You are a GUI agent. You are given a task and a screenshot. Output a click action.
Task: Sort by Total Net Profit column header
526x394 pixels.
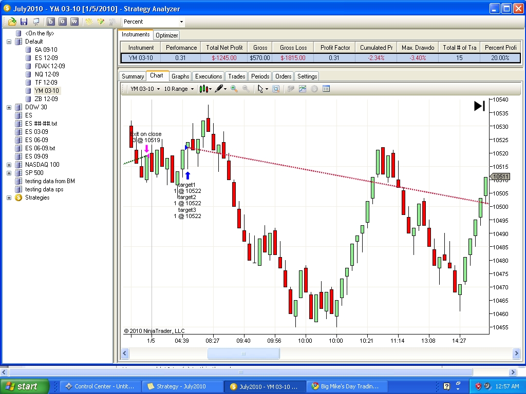[224, 48]
